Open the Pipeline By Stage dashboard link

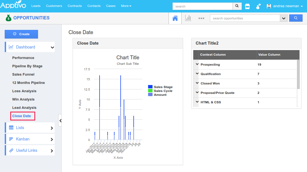click(27, 66)
